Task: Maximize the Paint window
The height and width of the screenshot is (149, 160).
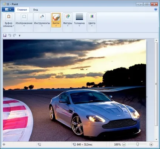Action: click(x=147, y=4)
